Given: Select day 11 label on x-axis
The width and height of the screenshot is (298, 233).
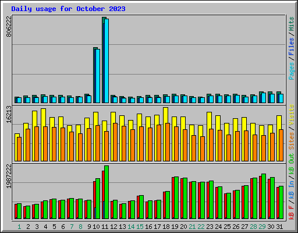Looking at the screenshot, I should point(105,227).
